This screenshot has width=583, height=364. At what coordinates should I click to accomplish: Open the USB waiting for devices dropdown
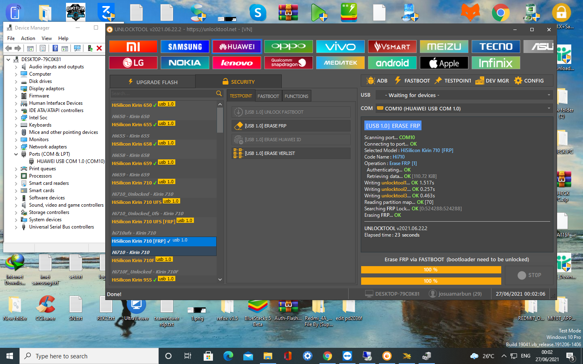(464, 95)
